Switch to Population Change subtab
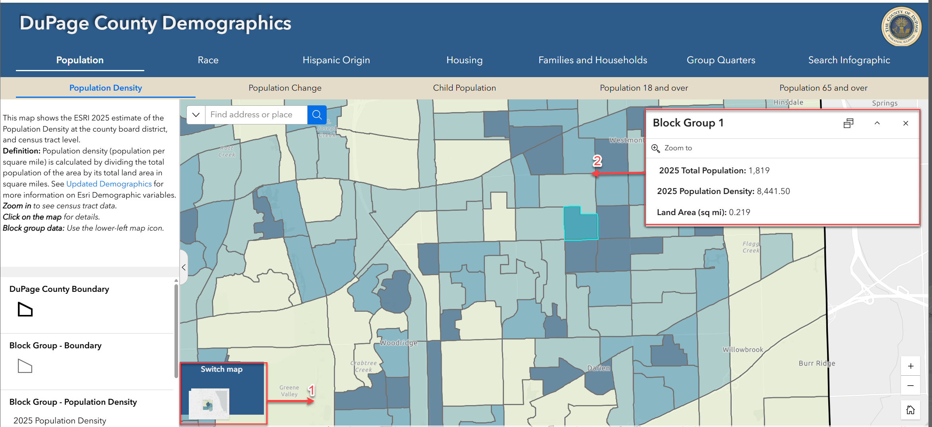932x427 pixels. coord(285,88)
